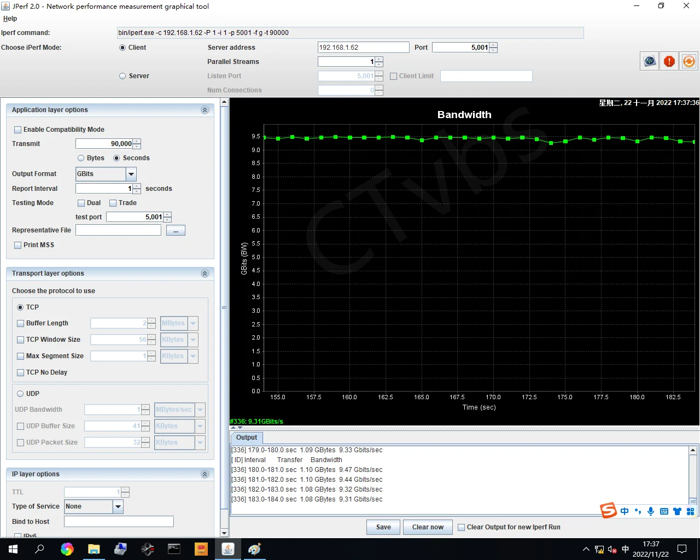Click the Iperf command text field
This screenshot has width=700, height=560.
tap(351, 33)
